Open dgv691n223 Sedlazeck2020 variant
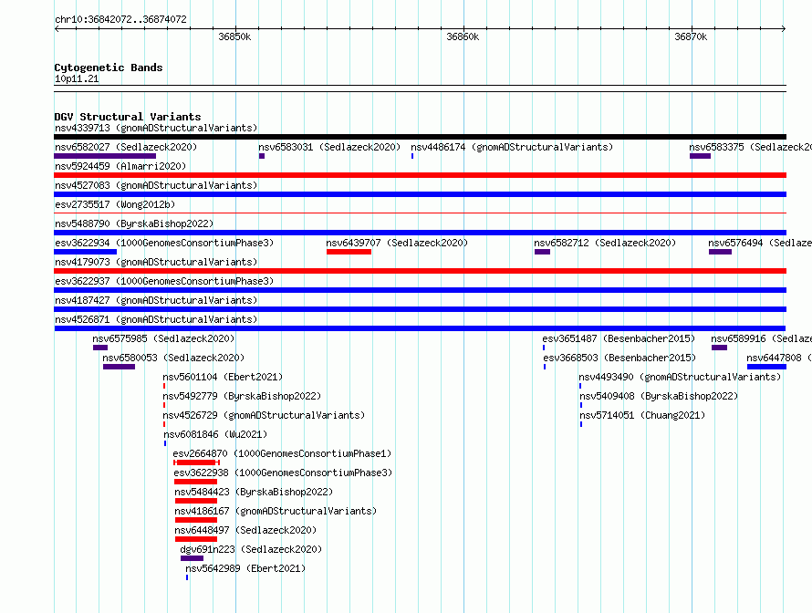The width and height of the screenshot is (812, 613). coord(251,549)
